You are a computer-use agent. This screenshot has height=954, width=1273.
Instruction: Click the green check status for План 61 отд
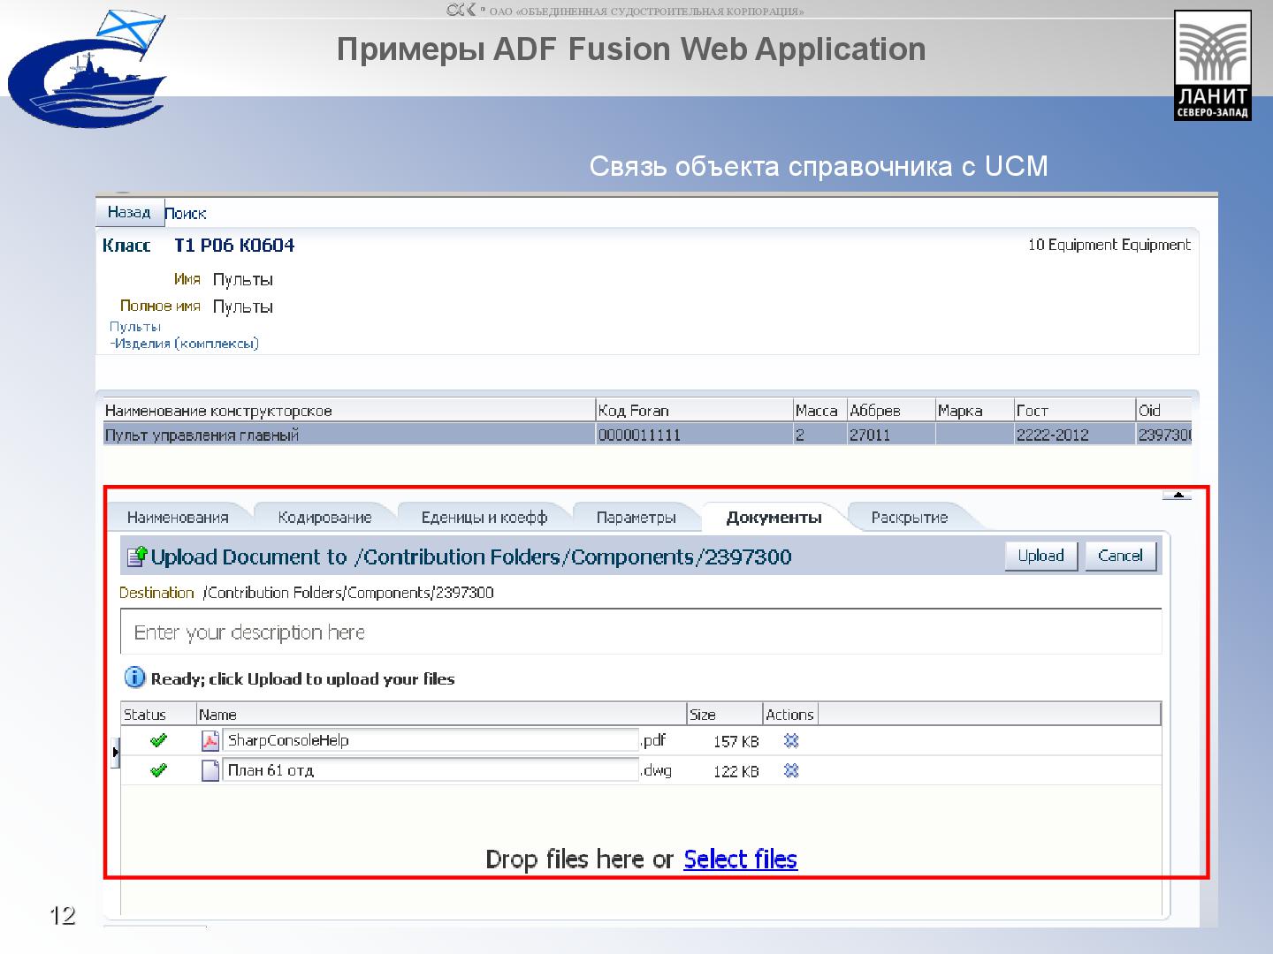[159, 769]
